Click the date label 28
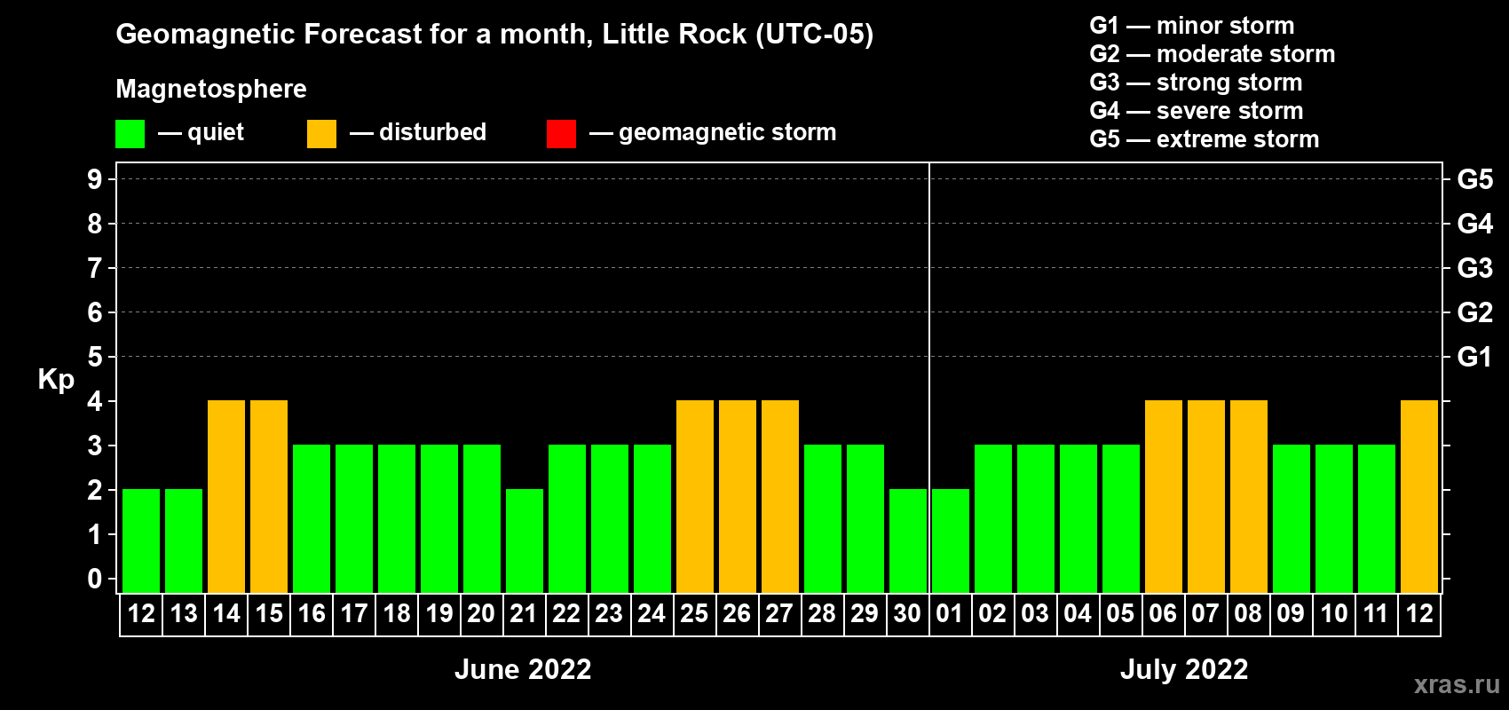The width and height of the screenshot is (1509, 710). 823,614
